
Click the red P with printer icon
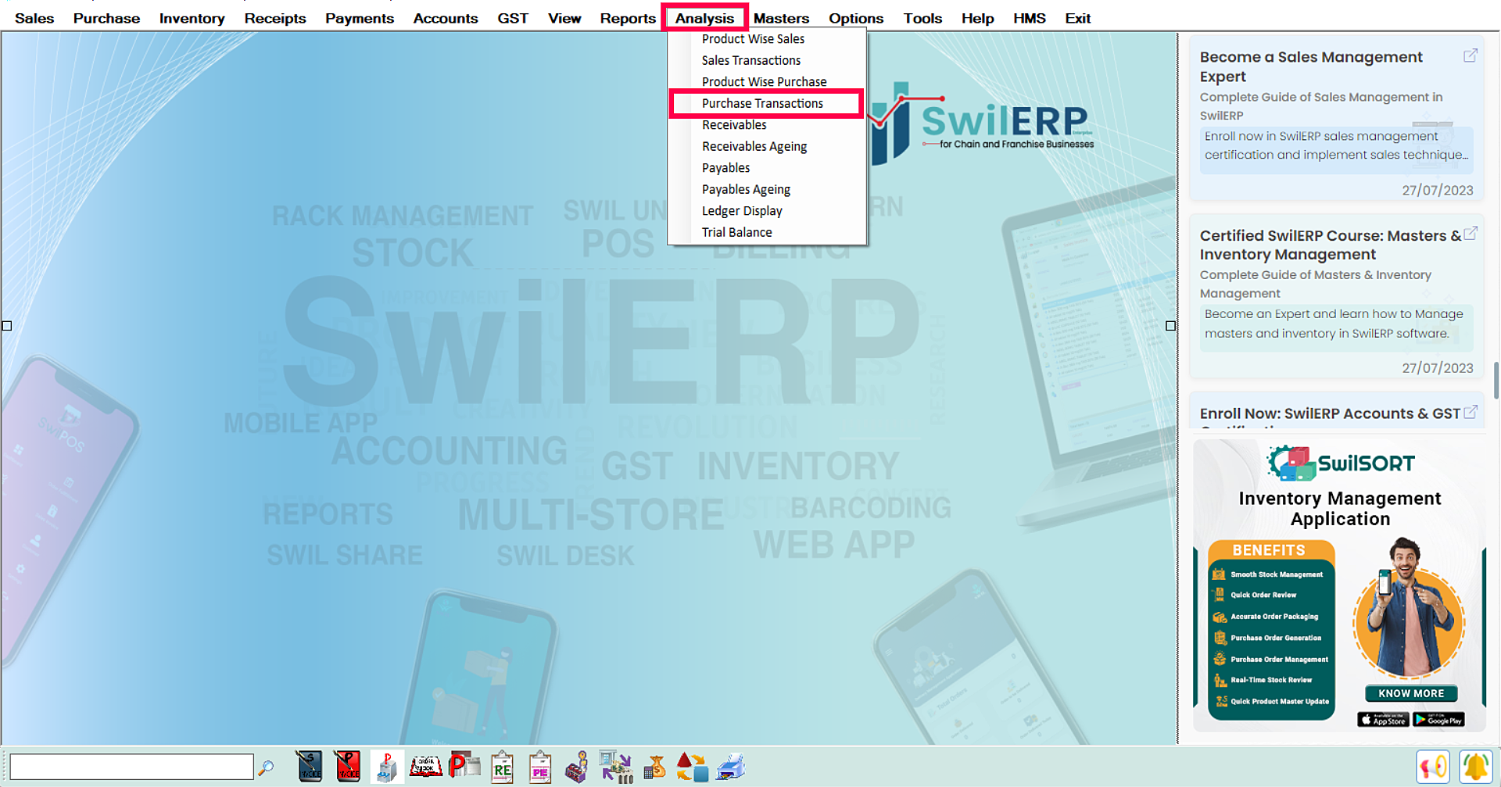(464, 766)
